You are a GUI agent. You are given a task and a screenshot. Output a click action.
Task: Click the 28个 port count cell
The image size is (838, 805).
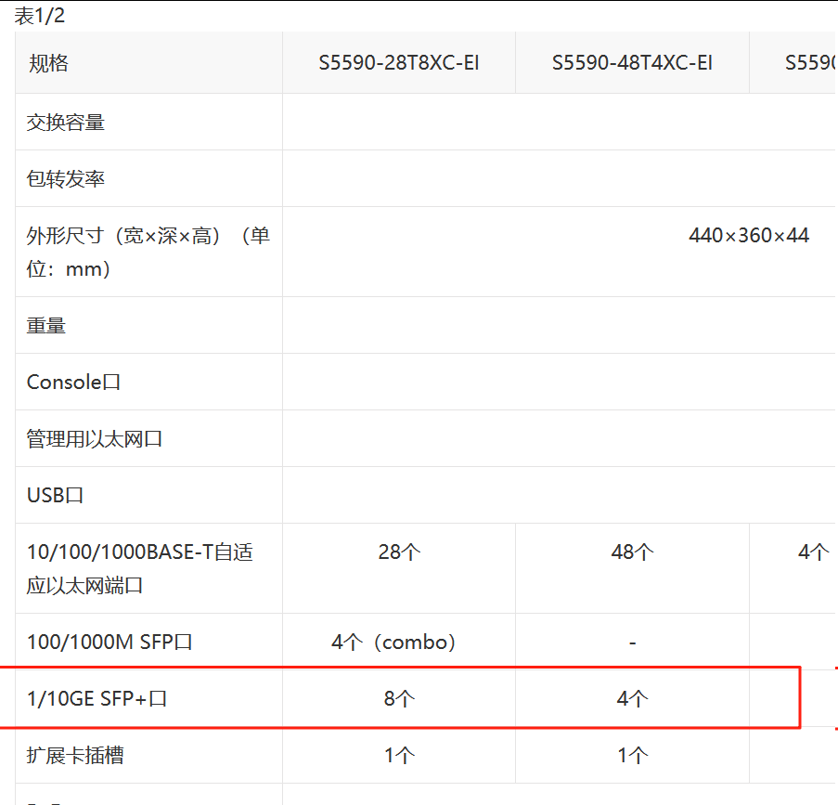pyautogui.click(x=399, y=552)
